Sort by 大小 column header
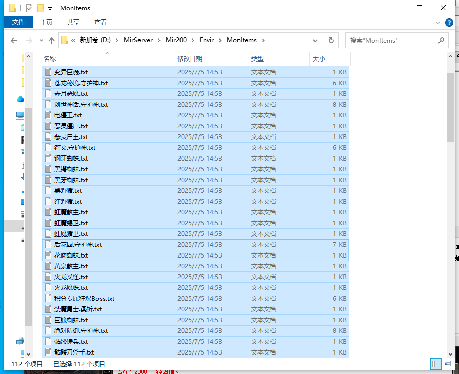459x374 pixels. click(x=330, y=58)
